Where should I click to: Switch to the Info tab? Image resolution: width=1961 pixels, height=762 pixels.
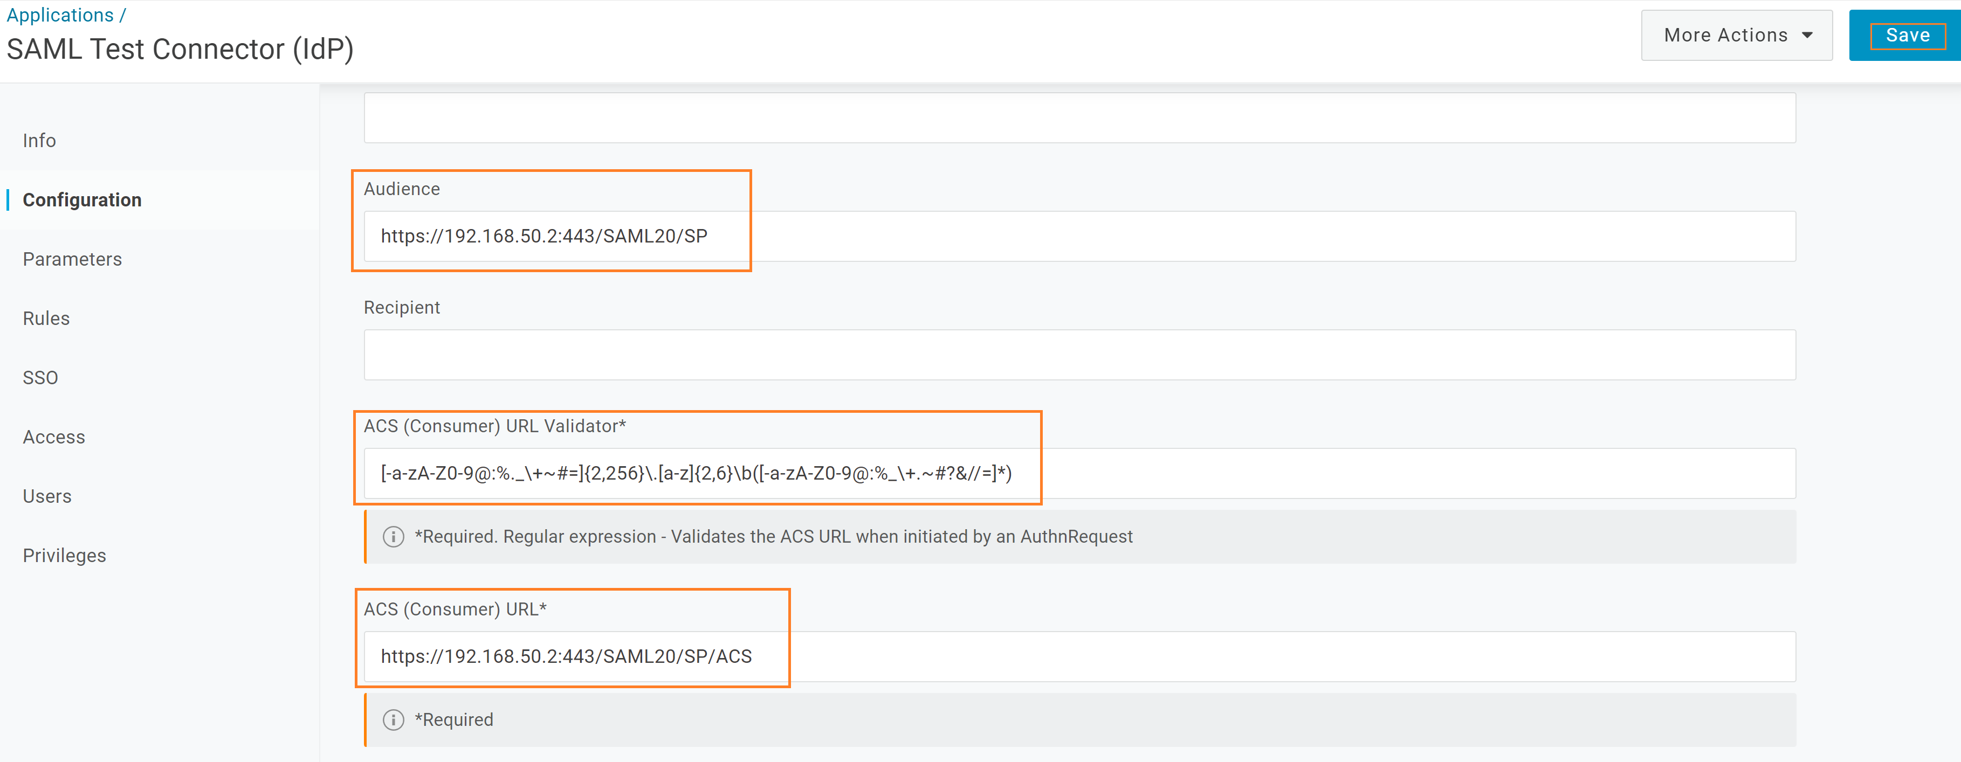39,141
